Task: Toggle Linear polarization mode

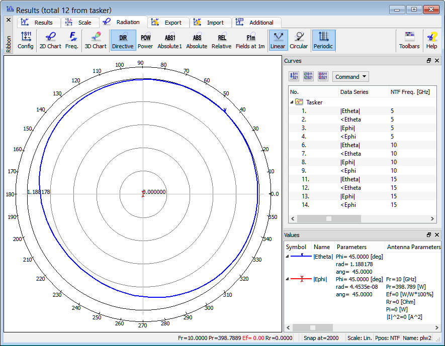Action: pyautogui.click(x=278, y=40)
